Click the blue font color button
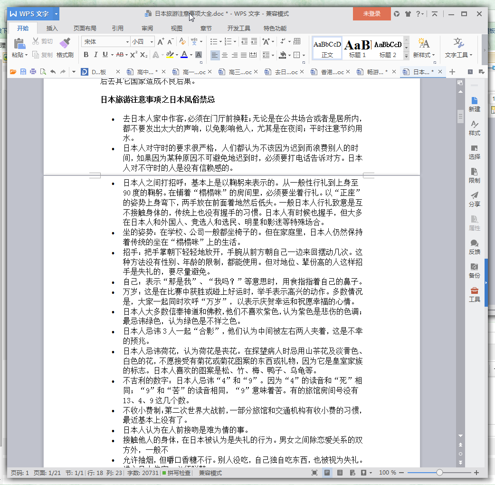Screen dimensions: 495x485 pos(184,55)
